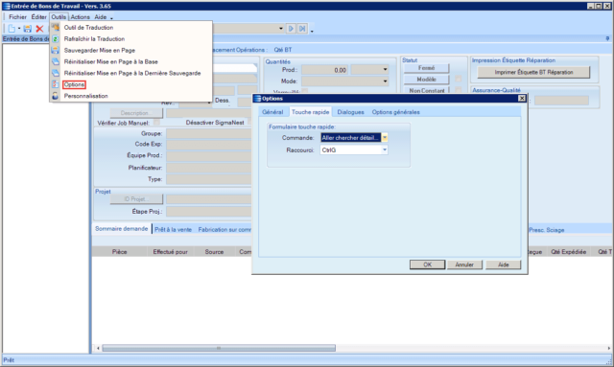Click the Étape Proj. input field
Image resolution: width=614 pixels, height=367 pixels.
click(209, 212)
